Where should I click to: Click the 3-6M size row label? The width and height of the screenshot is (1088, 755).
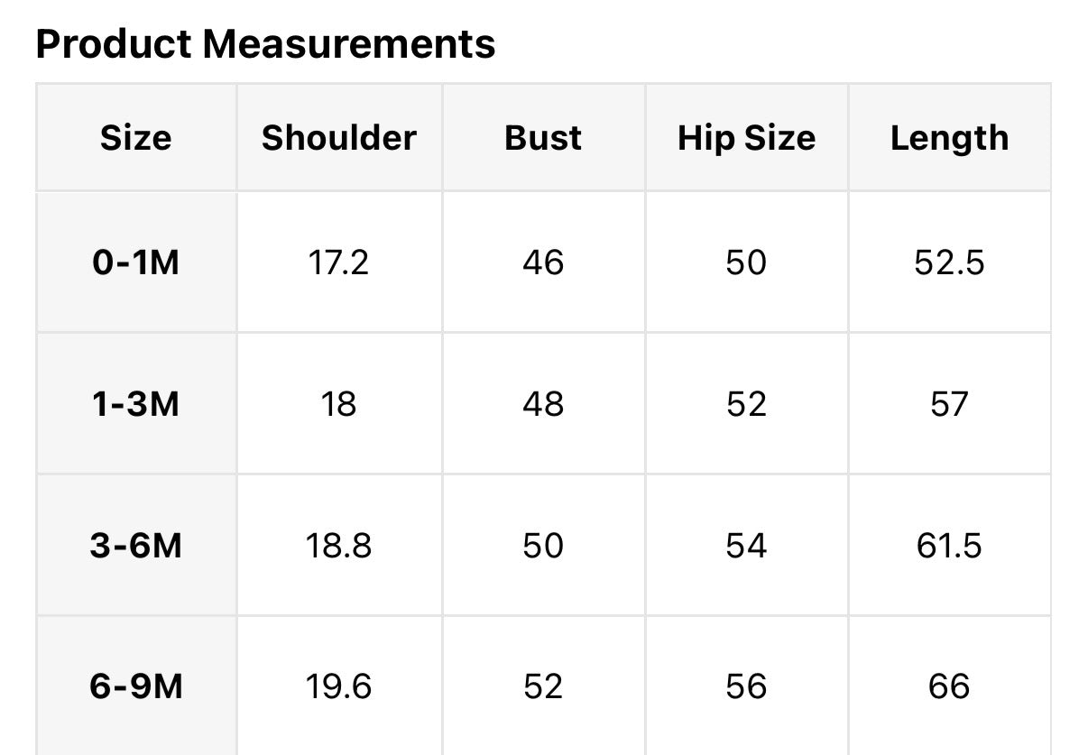pos(135,546)
